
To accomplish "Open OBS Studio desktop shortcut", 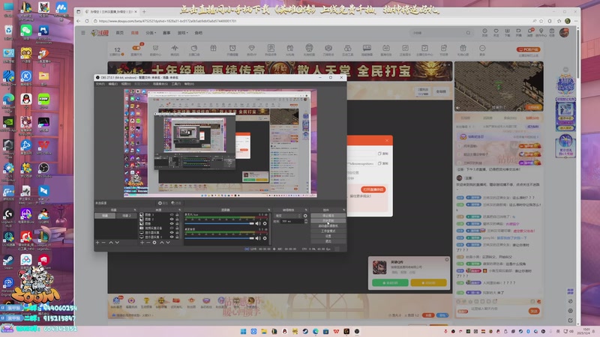I will [43, 171].
